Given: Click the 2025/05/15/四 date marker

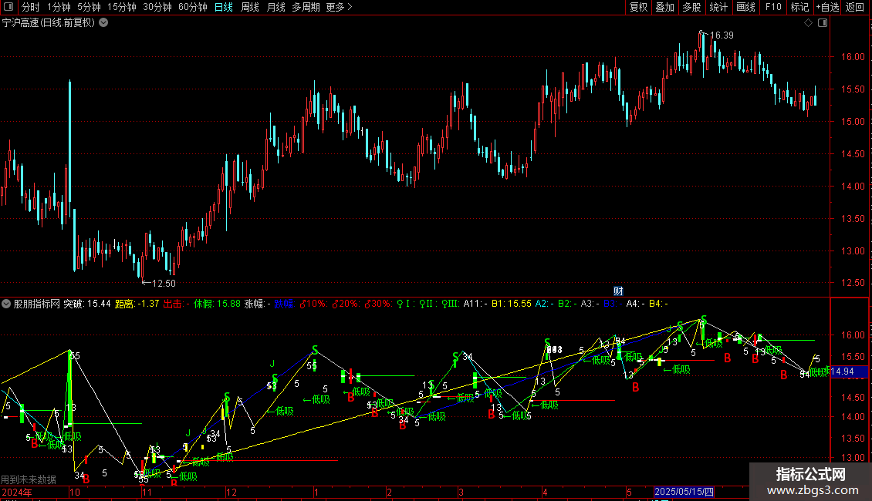Looking at the screenshot, I should click(x=684, y=492).
